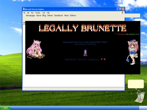Click the Windows flag logo in menu bar
The width and height of the screenshot is (147, 110).
coord(122,12)
